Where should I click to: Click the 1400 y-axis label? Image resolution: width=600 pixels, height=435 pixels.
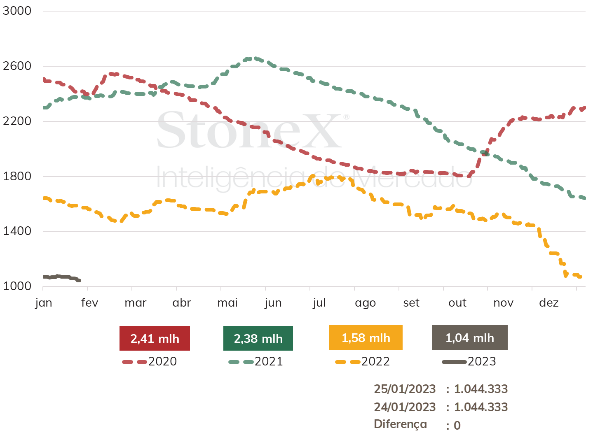[x=17, y=231]
